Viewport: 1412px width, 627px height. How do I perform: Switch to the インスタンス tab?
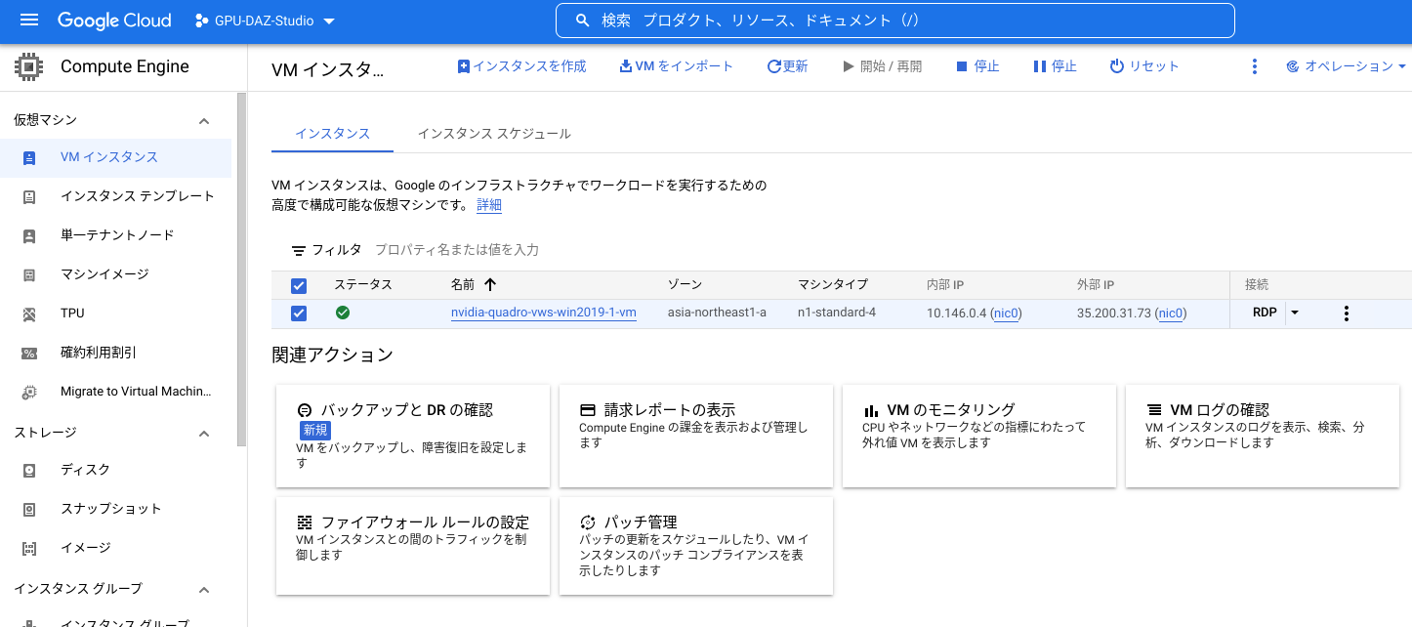pyautogui.click(x=332, y=134)
